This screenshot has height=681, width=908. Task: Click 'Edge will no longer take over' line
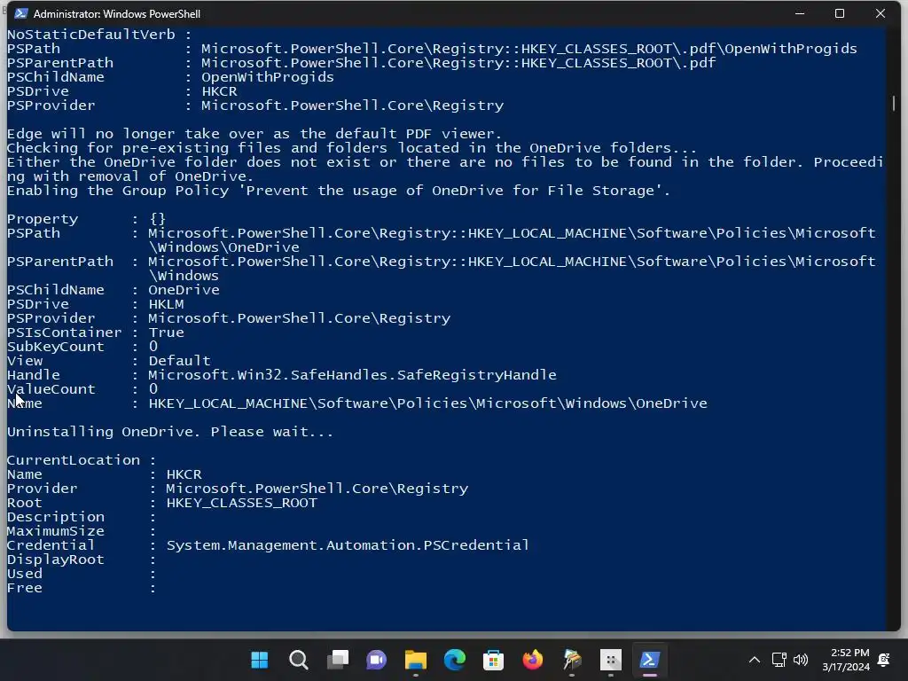point(254,134)
